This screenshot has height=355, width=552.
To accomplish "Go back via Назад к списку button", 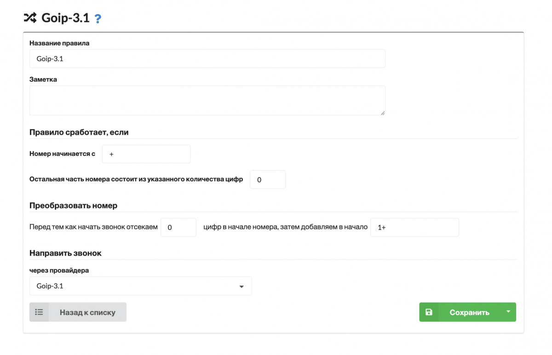I will 78,312.
